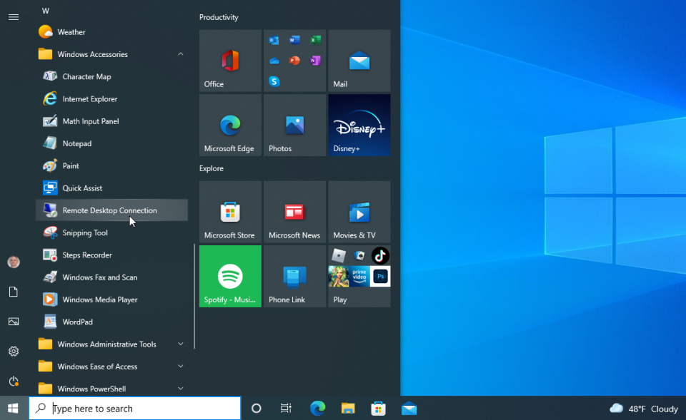Click the taskbar search box
Viewport: 686px width, 420px height.
tap(136, 409)
